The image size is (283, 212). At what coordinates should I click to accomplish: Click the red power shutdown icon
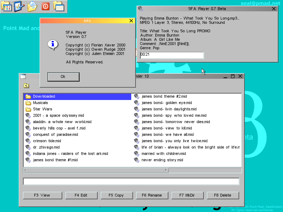point(46,6)
